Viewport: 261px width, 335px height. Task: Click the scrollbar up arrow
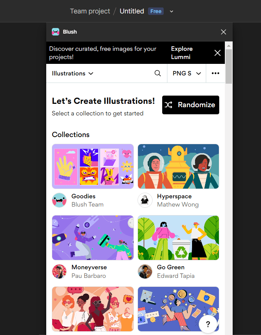pyautogui.click(x=229, y=46)
